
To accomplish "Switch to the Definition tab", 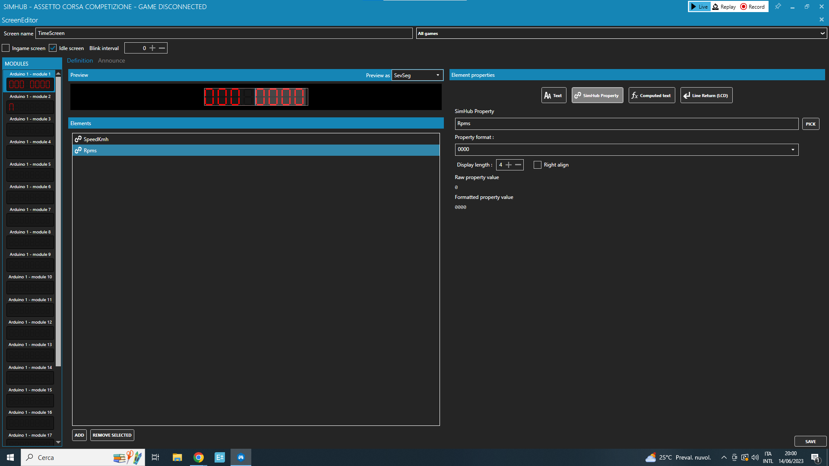I will (80, 60).
